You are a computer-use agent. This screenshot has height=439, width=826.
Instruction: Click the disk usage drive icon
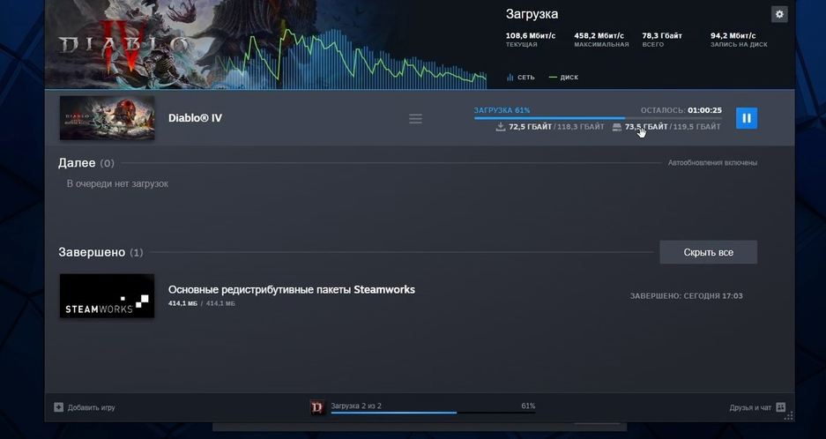[617, 127]
